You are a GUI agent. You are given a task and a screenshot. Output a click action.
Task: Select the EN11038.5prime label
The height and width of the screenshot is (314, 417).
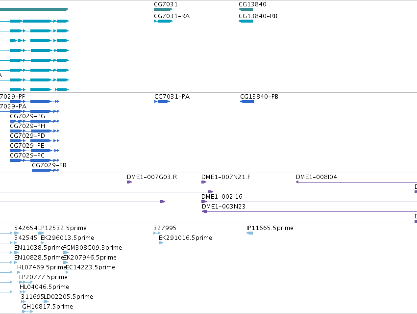(x=39, y=248)
